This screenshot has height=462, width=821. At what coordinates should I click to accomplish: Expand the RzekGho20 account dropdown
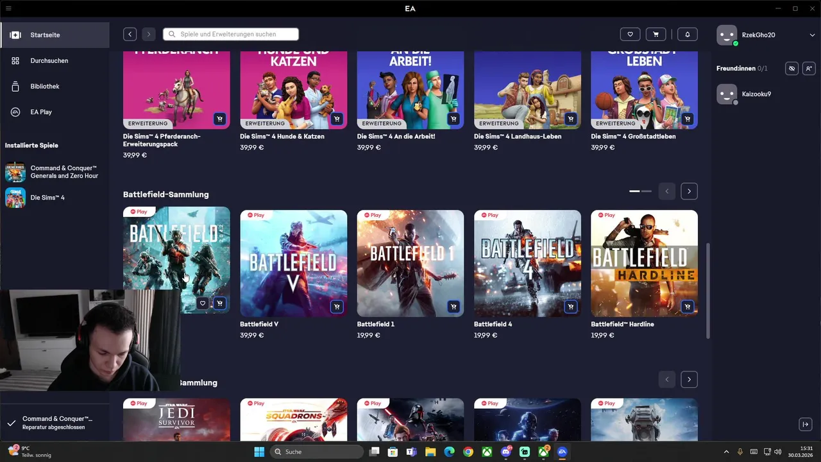813,35
